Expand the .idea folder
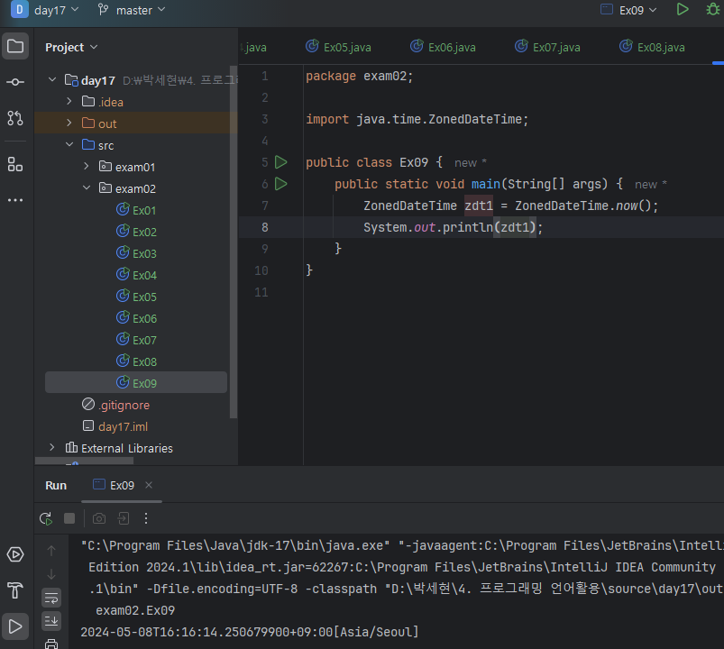 click(69, 101)
